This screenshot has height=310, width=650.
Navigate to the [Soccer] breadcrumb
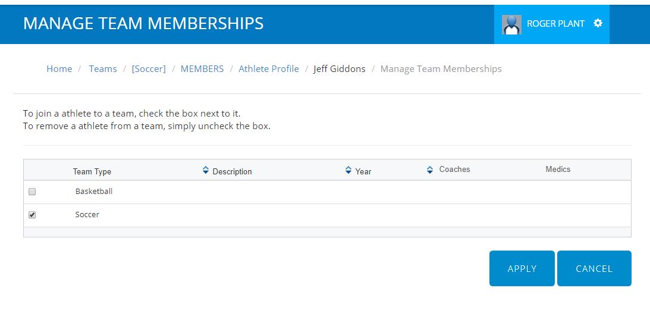click(149, 69)
